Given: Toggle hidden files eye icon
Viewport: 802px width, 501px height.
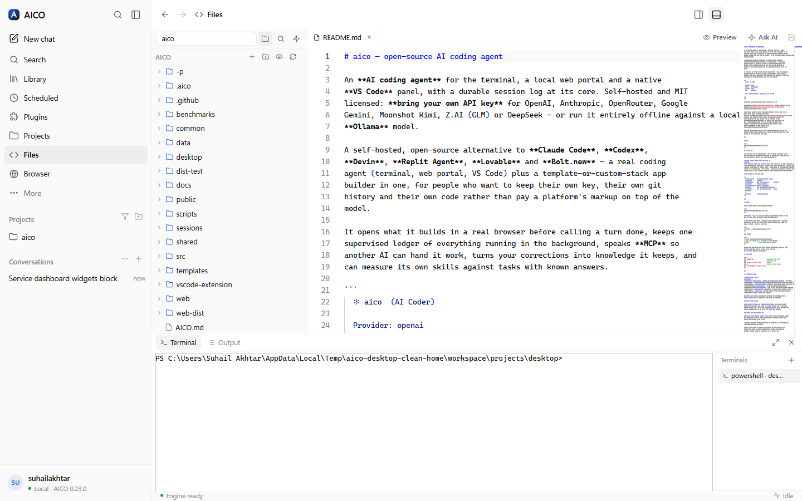Looking at the screenshot, I should 279,57.
